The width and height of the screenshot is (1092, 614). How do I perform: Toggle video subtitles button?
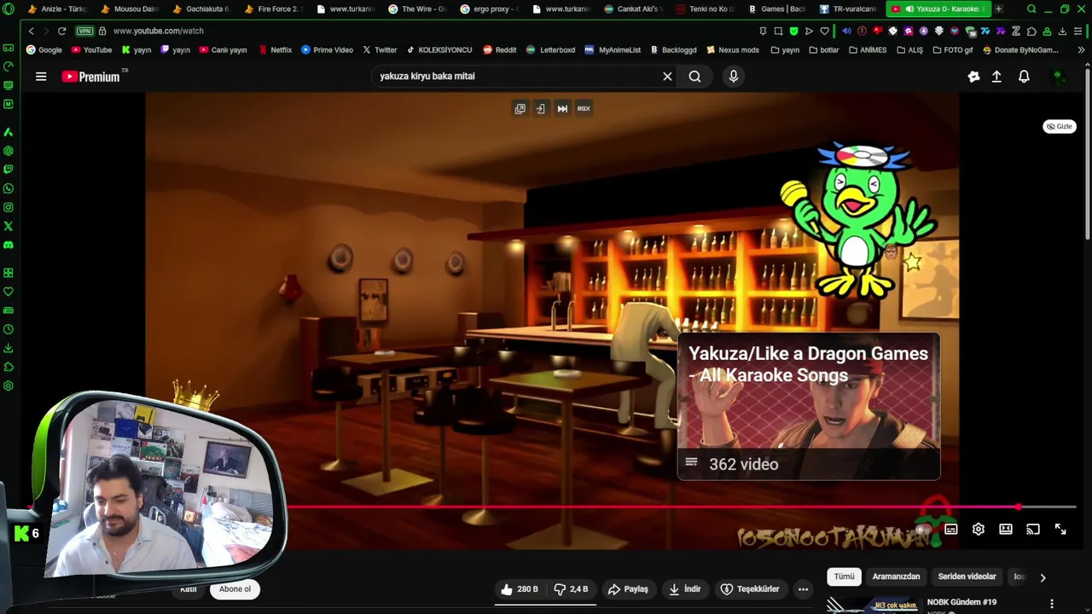tap(951, 530)
